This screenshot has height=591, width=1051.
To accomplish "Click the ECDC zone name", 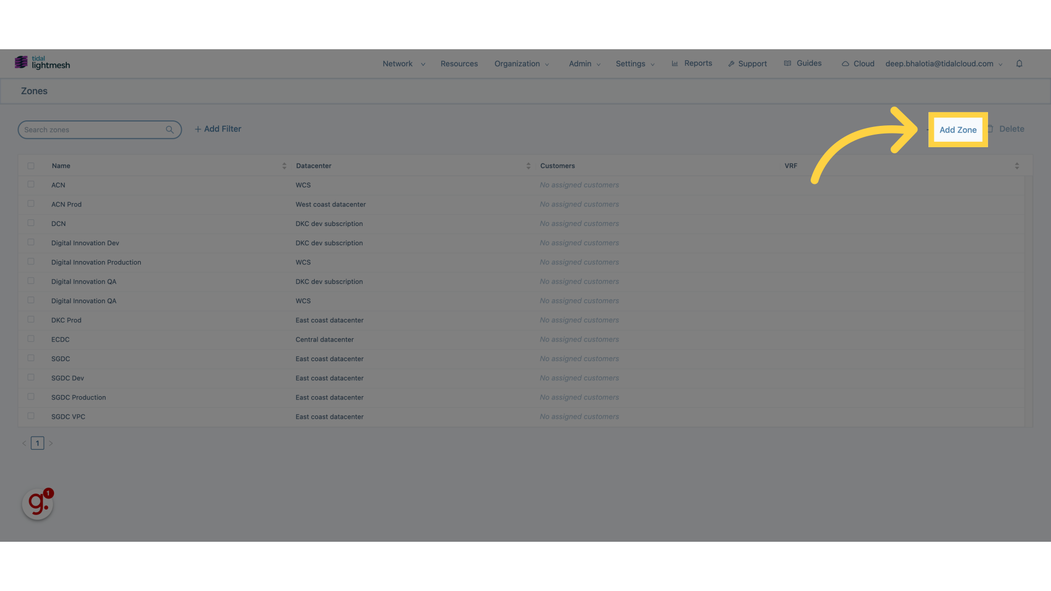I will click(60, 339).
